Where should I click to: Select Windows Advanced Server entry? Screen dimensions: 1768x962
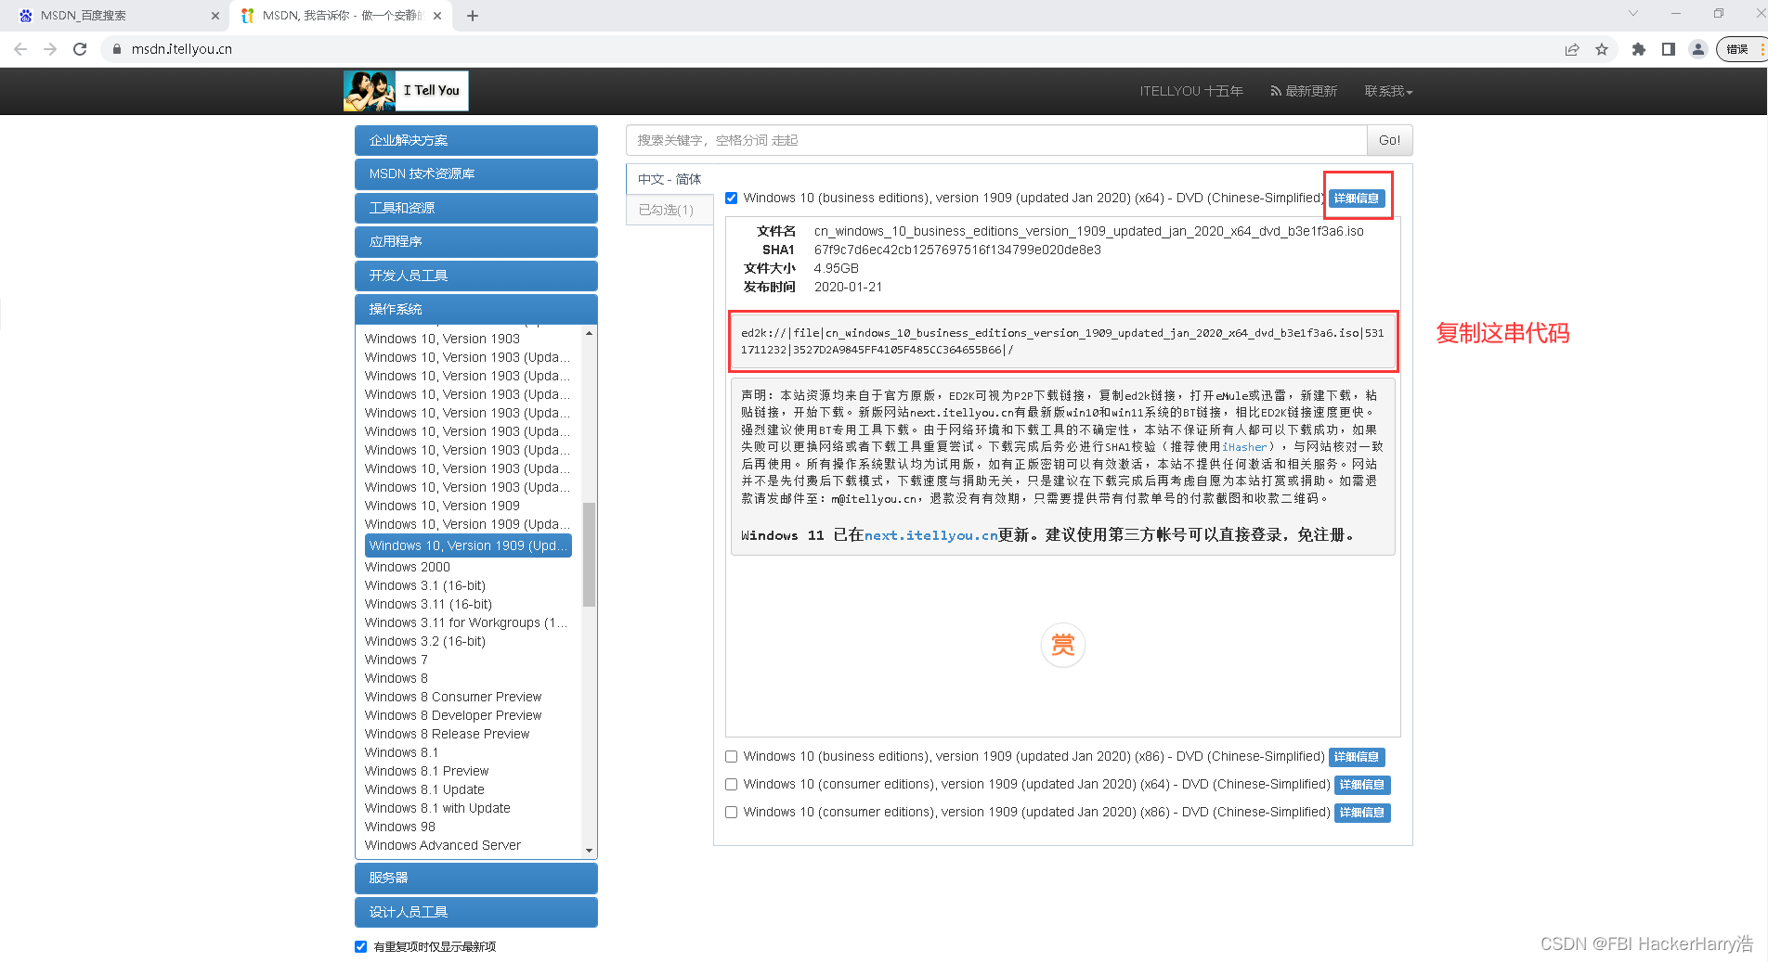(443, 845)
